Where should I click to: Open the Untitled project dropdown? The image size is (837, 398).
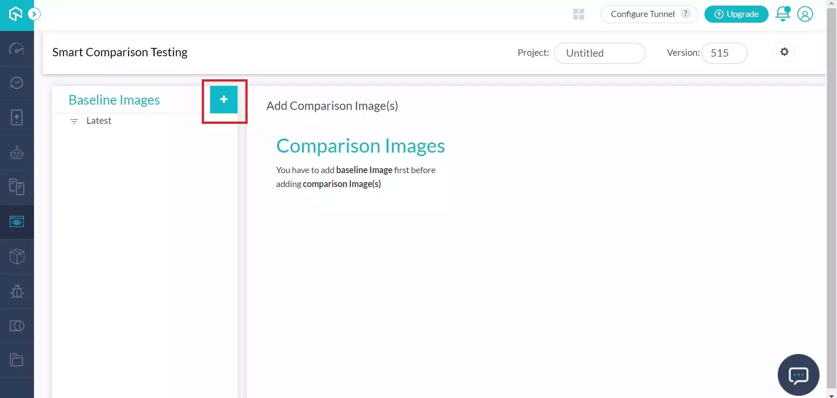point(600,53)
